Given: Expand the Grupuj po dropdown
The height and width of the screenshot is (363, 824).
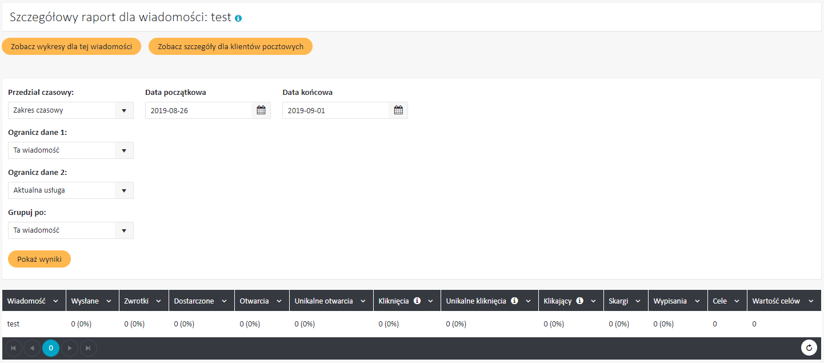Looking at the screenshot, I should pos(124,230).
